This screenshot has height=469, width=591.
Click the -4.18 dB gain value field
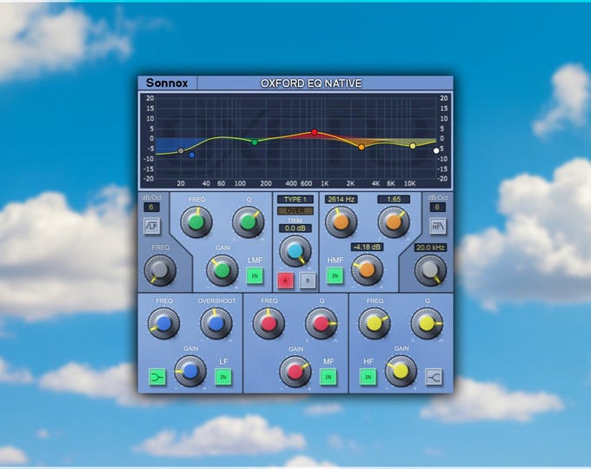pyautogui.click(x=367, y=248)
